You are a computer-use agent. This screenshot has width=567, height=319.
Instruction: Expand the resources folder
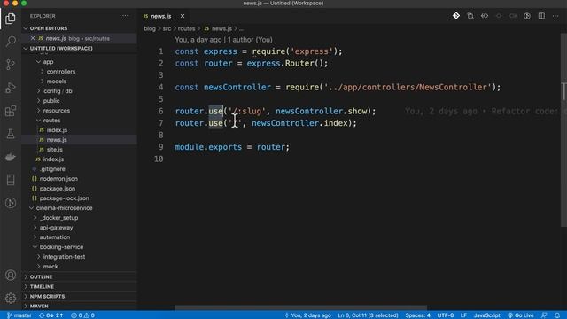(x=57, y=111)
